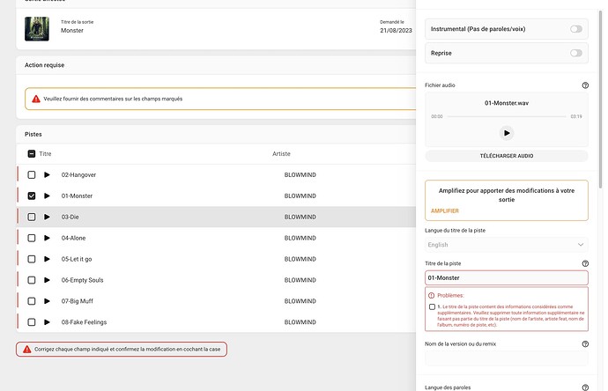
Task: Click the side panel vertical scrollbar
Action: (601, 100)
